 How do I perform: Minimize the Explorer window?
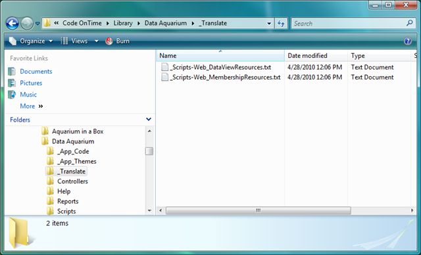click(x=376, y=5)
